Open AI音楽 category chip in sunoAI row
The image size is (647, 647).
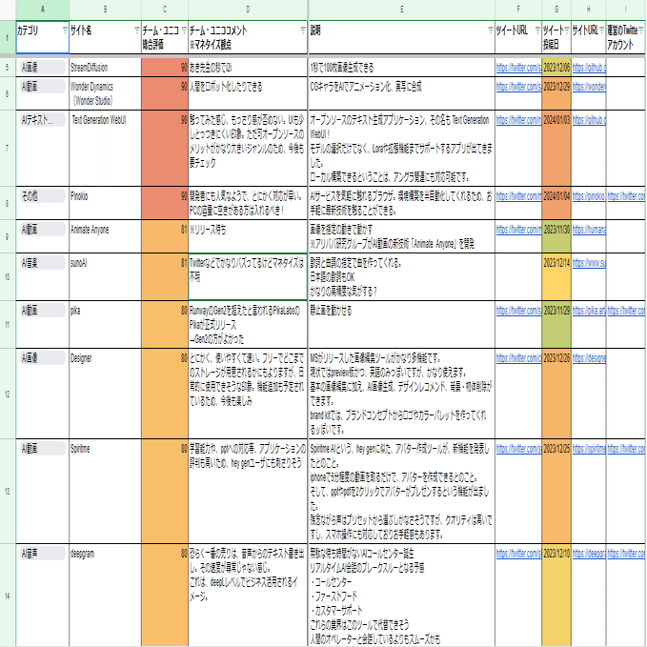[x=43, y=263]
